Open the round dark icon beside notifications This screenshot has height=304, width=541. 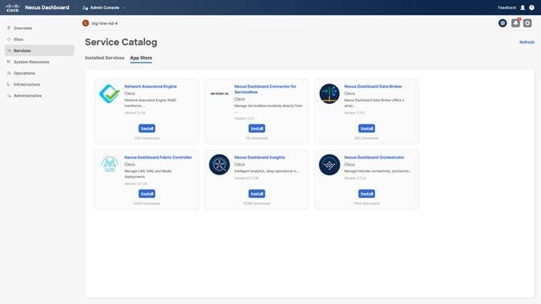[x=502, y=23]
